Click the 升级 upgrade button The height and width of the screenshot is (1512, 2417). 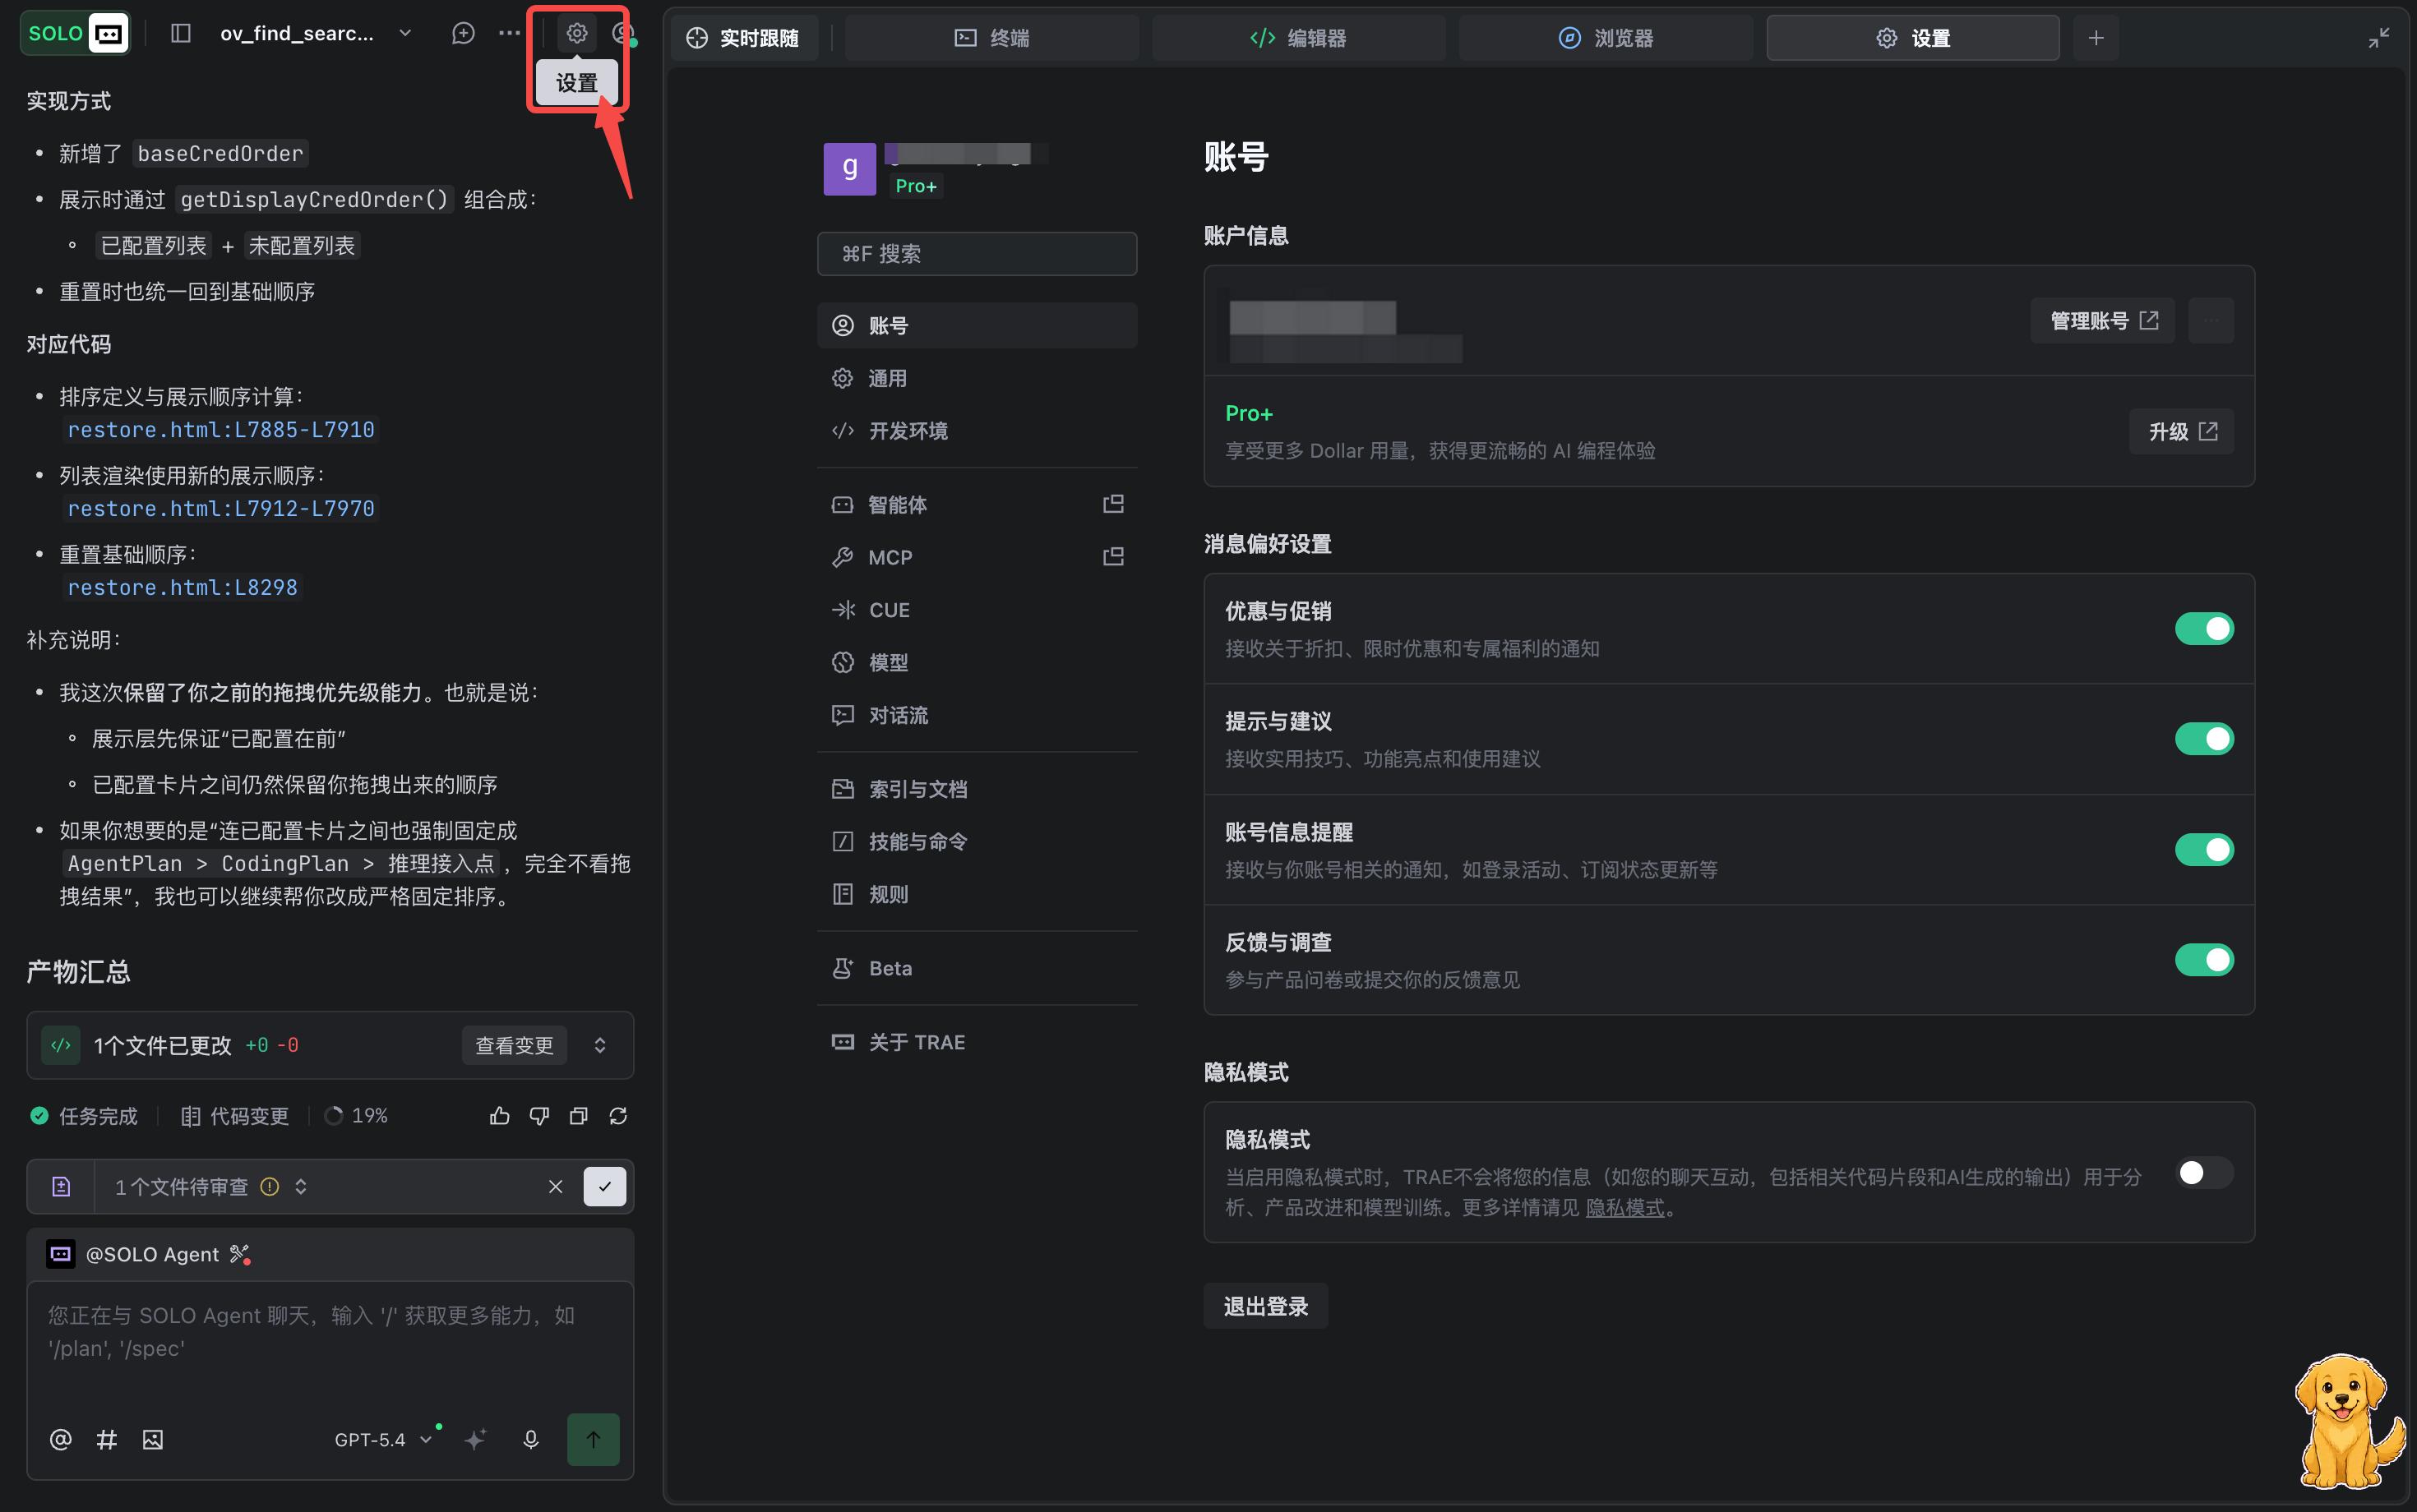[2182, 432]
